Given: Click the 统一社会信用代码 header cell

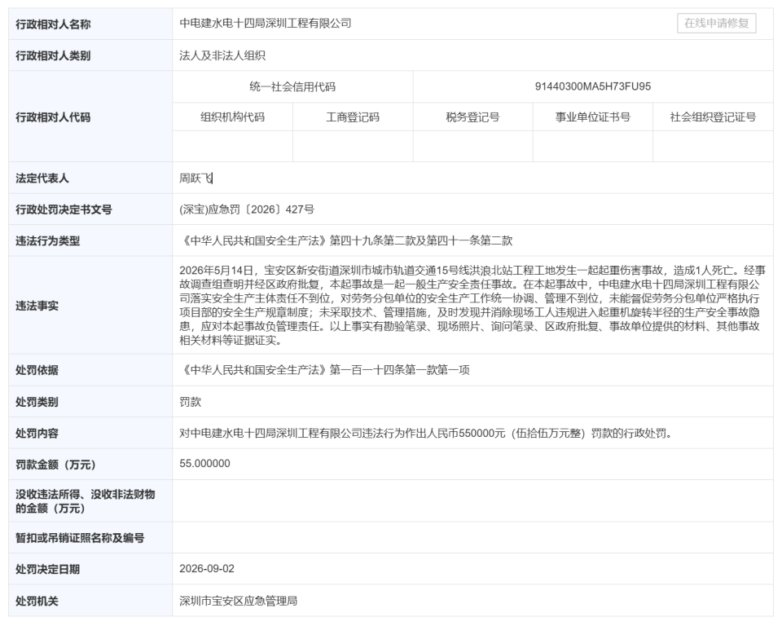Looking at the screenshot, I should coord(292,87).
